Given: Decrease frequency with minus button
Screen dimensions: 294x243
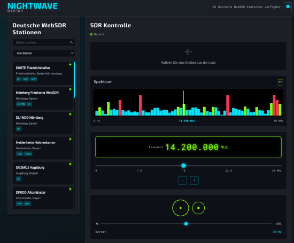Looking at the screenshot, I should click(x=183, y=180).
